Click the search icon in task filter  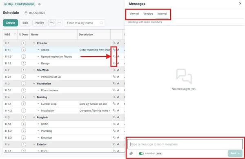tap(101, 23)
